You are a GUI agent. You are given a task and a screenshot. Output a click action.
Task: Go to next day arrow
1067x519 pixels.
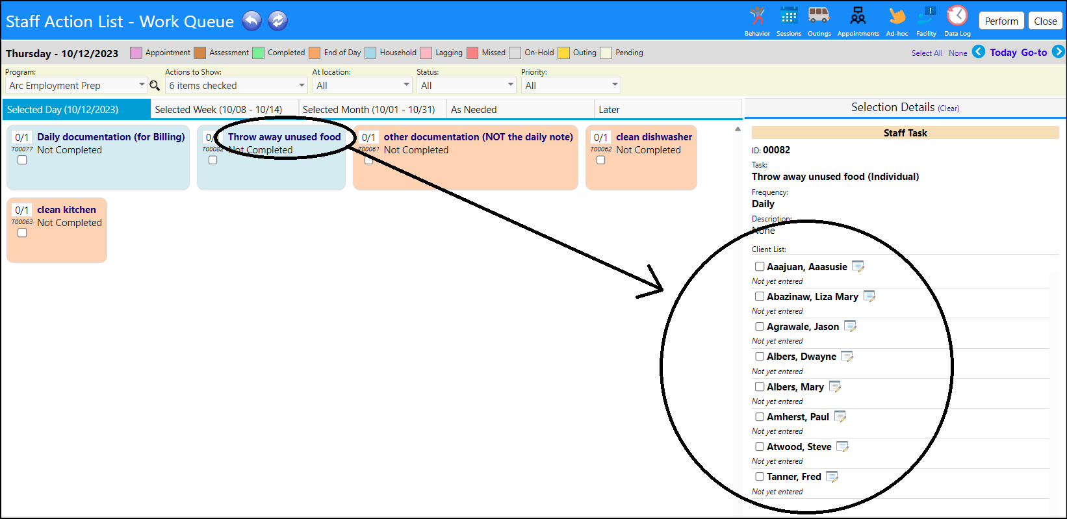coord(1059,52)
